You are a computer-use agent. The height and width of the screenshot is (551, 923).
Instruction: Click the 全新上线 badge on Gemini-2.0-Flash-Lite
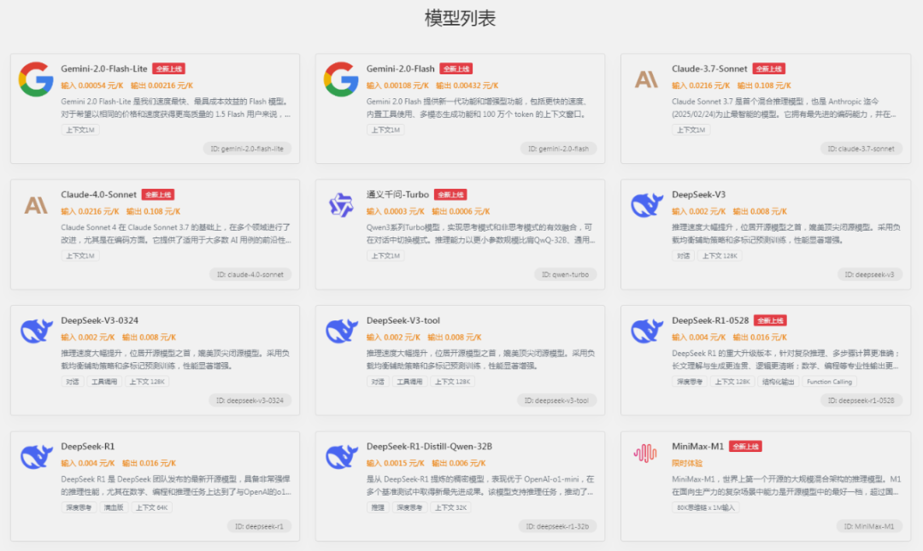click(x=169, y=69)
